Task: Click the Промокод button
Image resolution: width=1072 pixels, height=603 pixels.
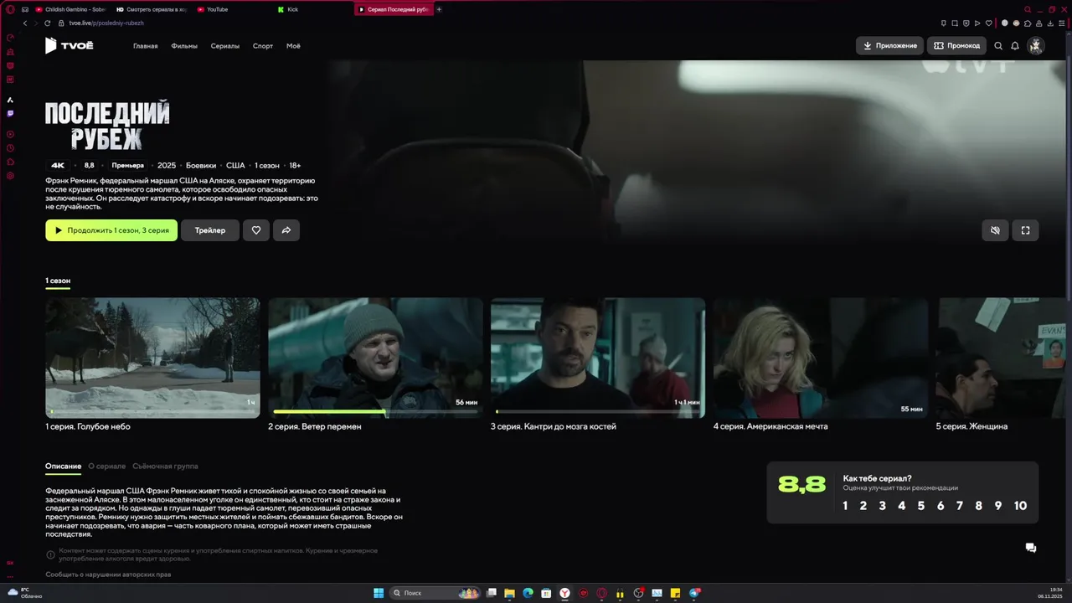Action: pos(956,45)
